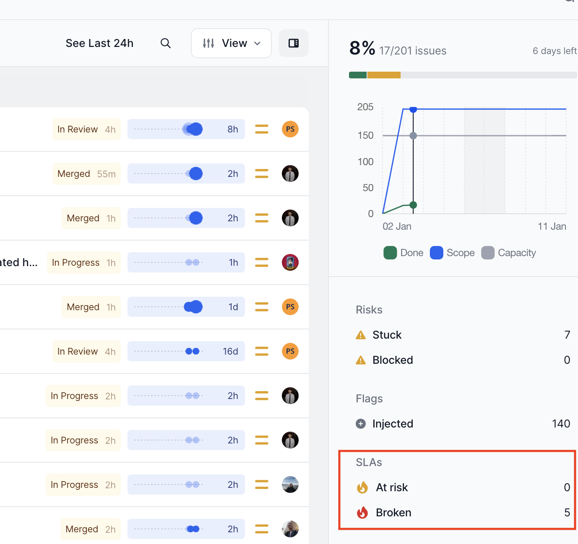Toggle the side panel layout icon
Viewport: 578px width, 544px height.
tap(294, 43)
